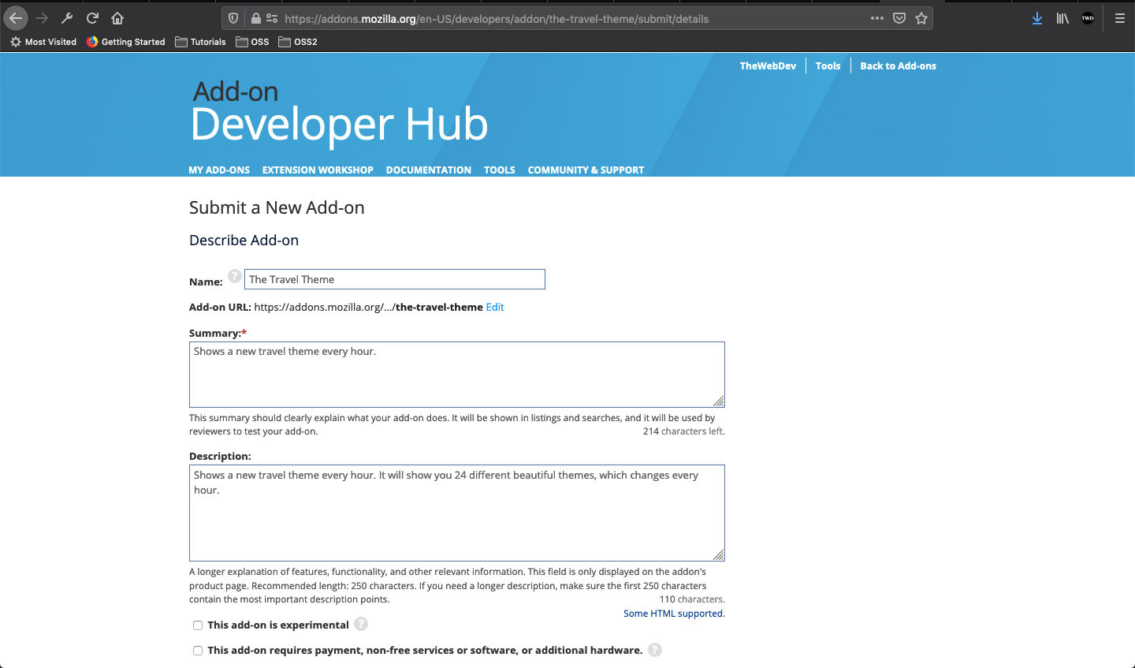Go to MY ADD-ONS nav item
Viewport: 1135px width, 668px height.
(219, 170)
